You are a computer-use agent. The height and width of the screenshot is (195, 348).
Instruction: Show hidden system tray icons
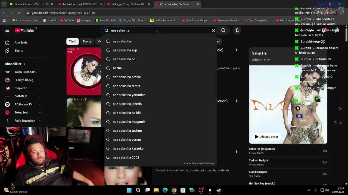click(x=309, y=190)
